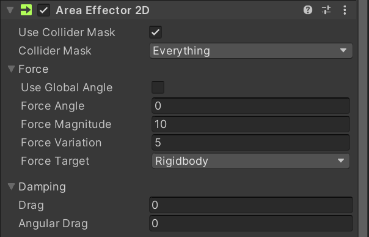Enable the Use Global Angle checkbox

(158, 87)
